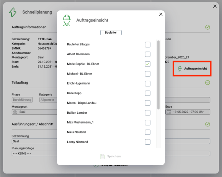Uncheck Marie-Sophie - BL Ebner checkbox

tap(147, 64)
